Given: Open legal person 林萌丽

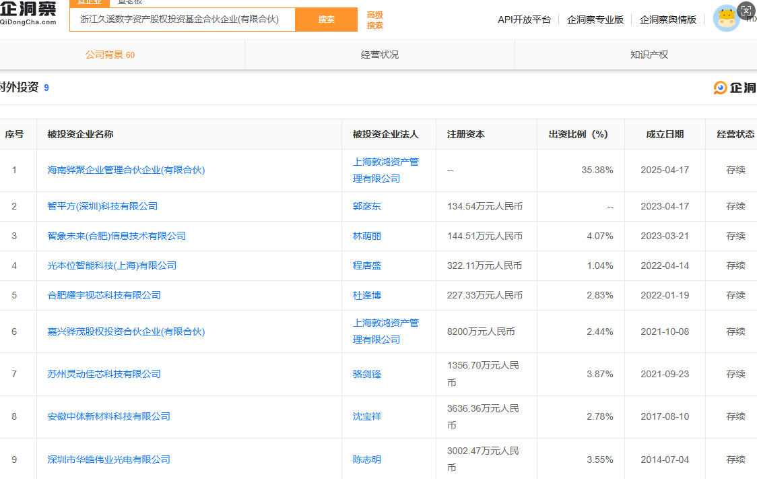Looking at the screenshot, I should coord(367,236).
